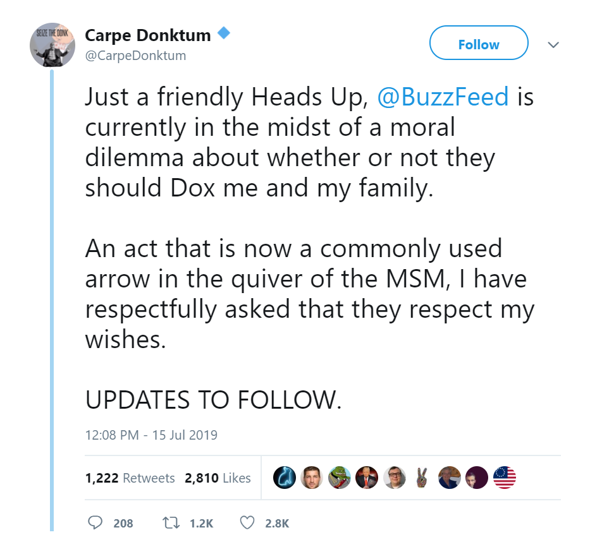Expand the tweet options chevron menu
The image size is (590, 542).
pyautogui.click(x=553, y=45)
